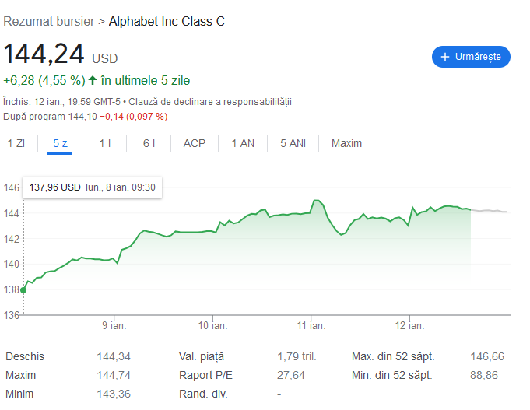Choose the 1 AN time range tab
The height and width of the screenshot is (410, 530).
click(x=243, y=143)
